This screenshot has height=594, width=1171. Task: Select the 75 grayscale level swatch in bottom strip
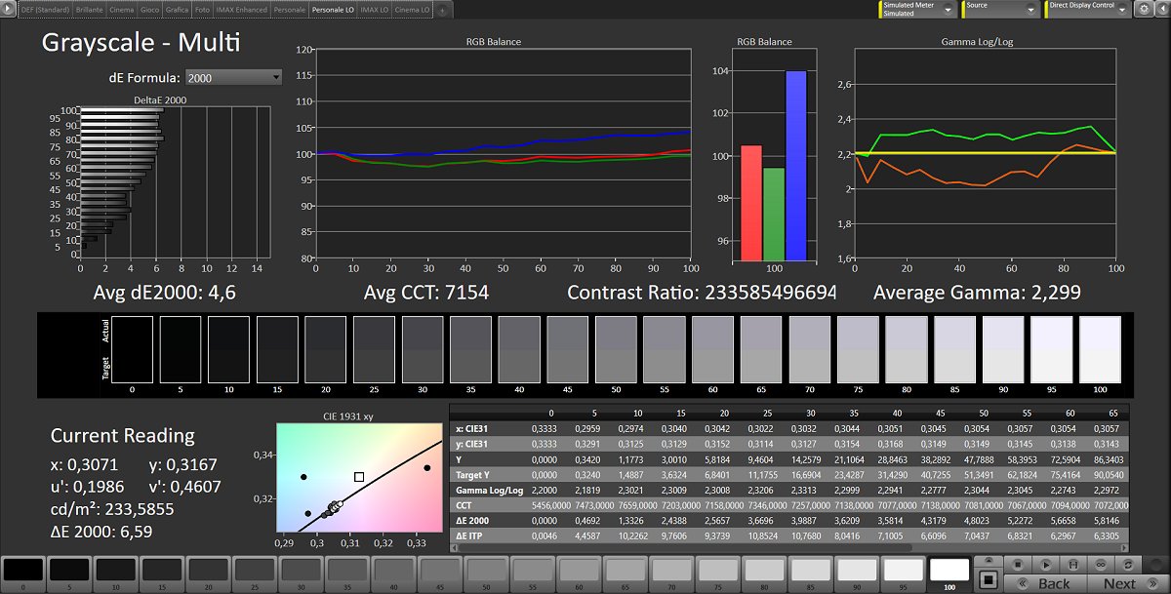click(x=717, y=573)
